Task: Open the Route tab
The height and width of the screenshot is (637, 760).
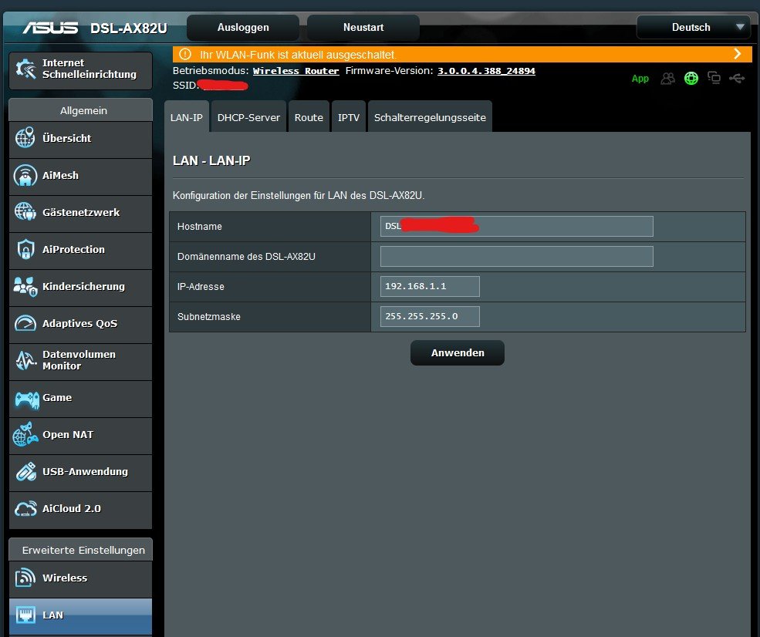Action: point(309,116)
